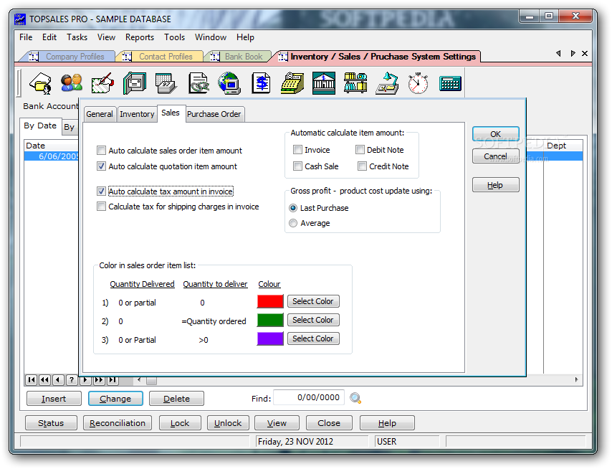Image resolution: width=612 pixels, height=469 pixels.
Task: Click Select Color for the green row
Action: click(x=313, y=321)
